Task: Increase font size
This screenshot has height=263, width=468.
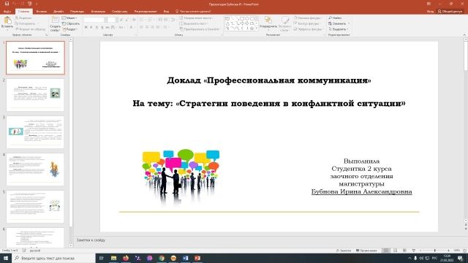Action: [x=121, y=20]
